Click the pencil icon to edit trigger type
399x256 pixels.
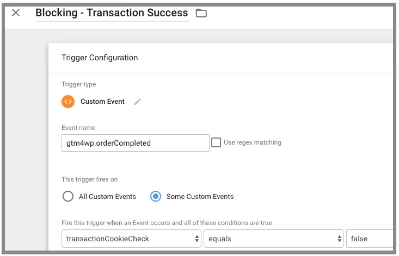coord(137,102)
